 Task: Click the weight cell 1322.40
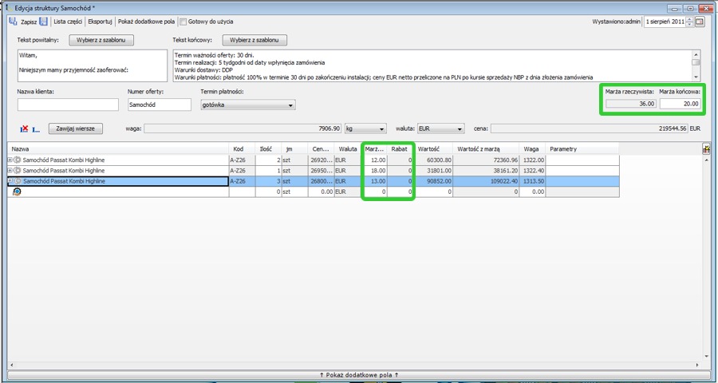[x=533, y=171]
